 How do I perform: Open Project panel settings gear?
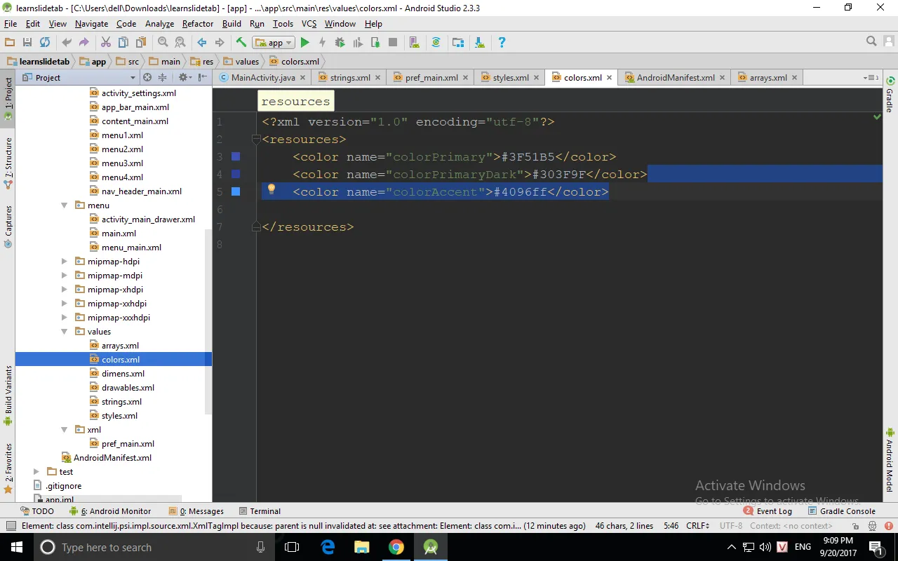coord(184,77)
